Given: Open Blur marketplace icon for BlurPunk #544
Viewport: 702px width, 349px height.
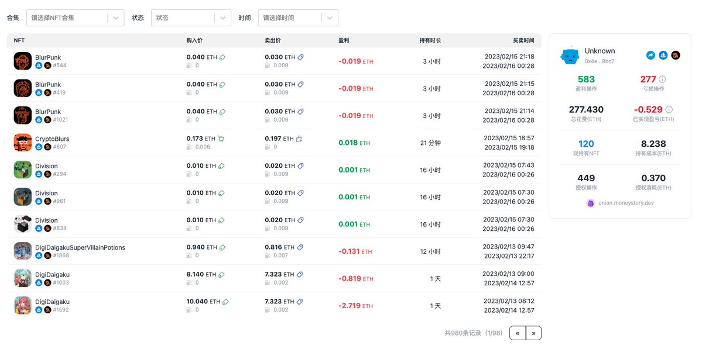Looking at the screenshot, I should 47,65.
